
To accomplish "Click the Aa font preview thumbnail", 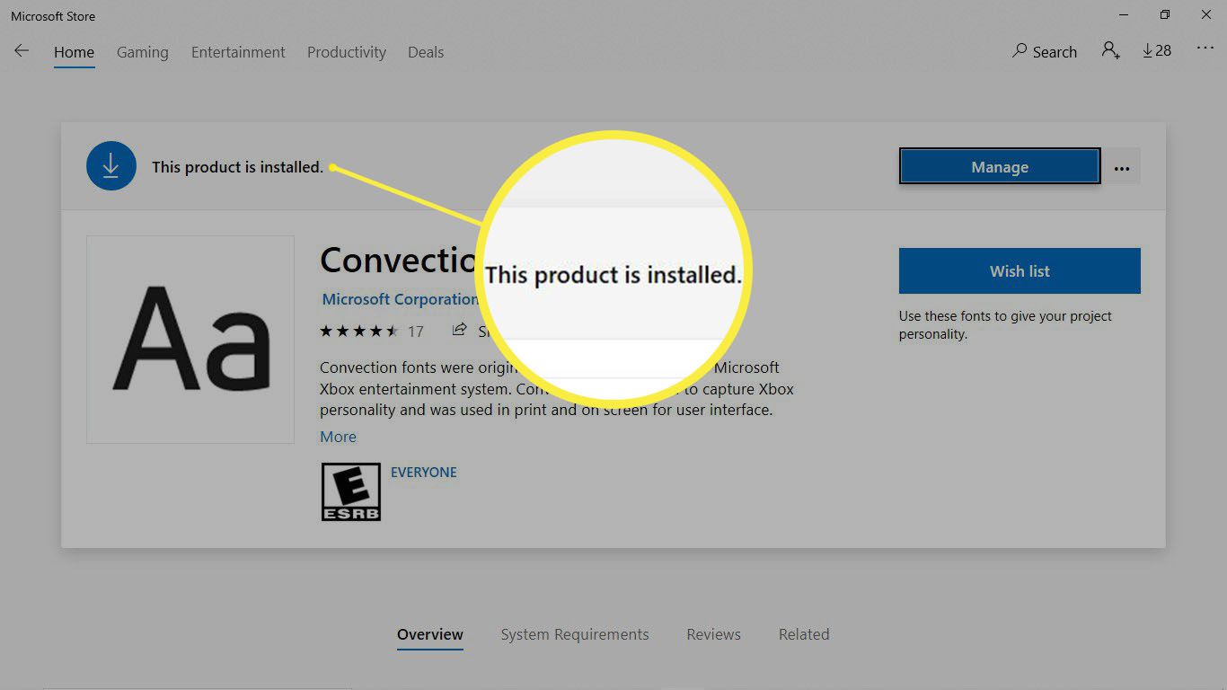I will 190,340.
